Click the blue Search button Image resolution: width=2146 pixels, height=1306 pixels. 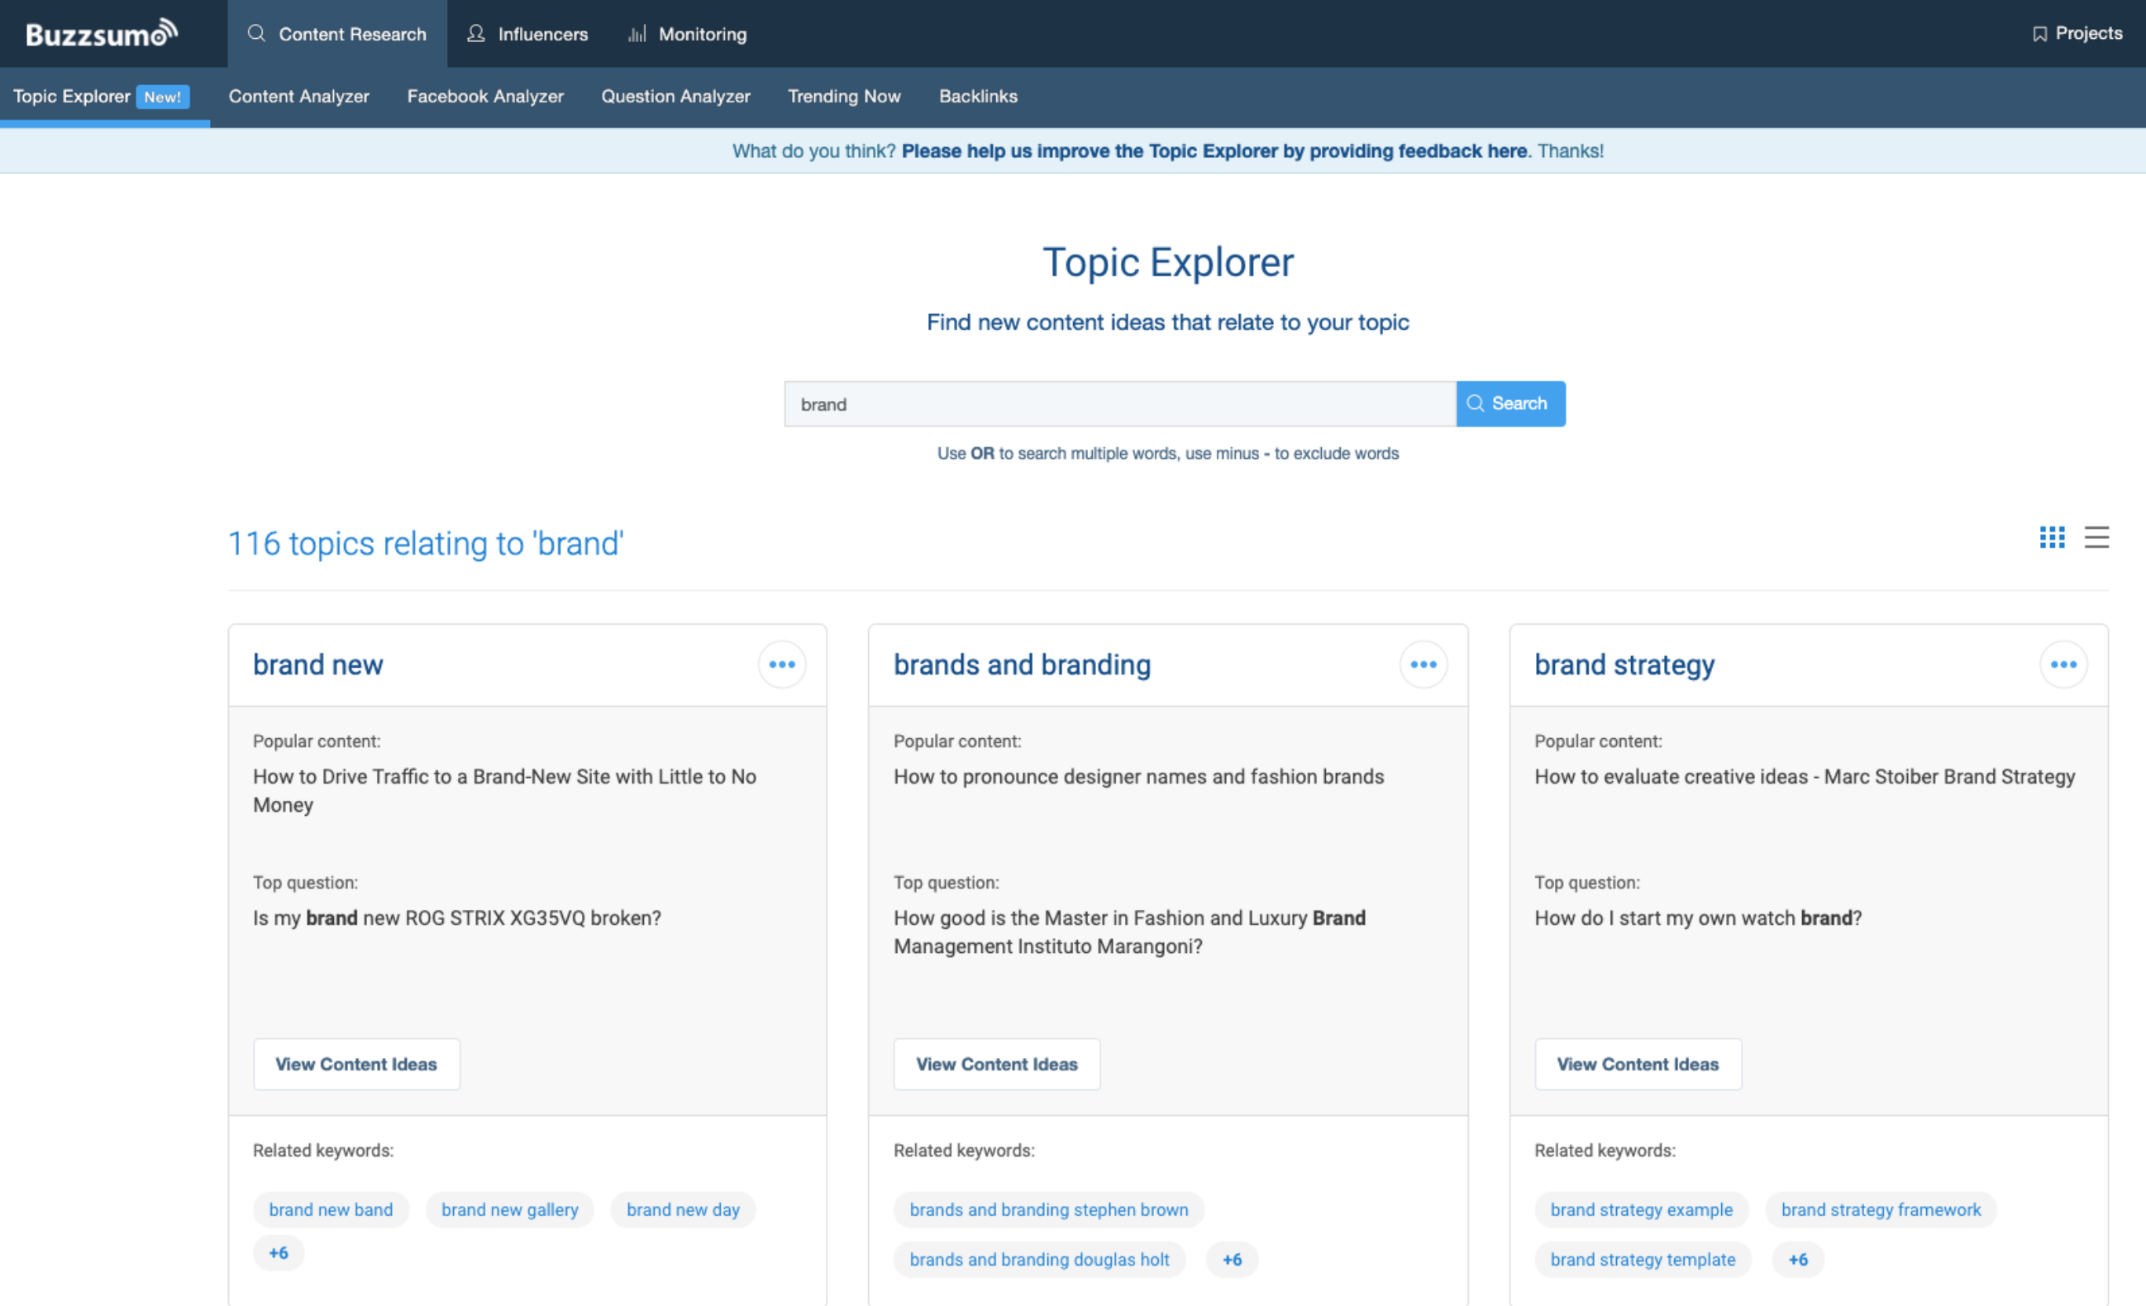(1510, 404)
